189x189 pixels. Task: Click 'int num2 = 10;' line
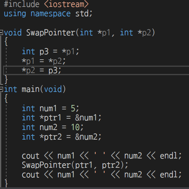click(x=53, y=127)
